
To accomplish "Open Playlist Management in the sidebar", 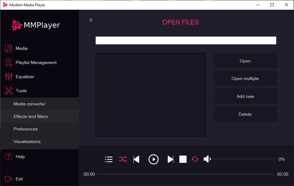I will (x=39, y=62).
